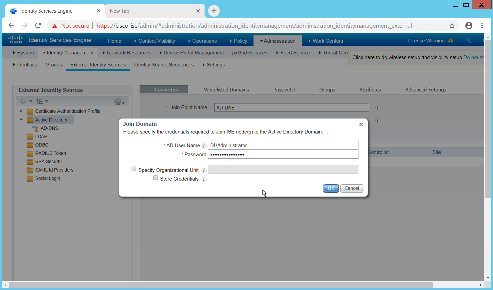Close the Join Domain dialog with X
Image resolution: width=493 pixels, height=290 pixels.
[x=361, y=124]
